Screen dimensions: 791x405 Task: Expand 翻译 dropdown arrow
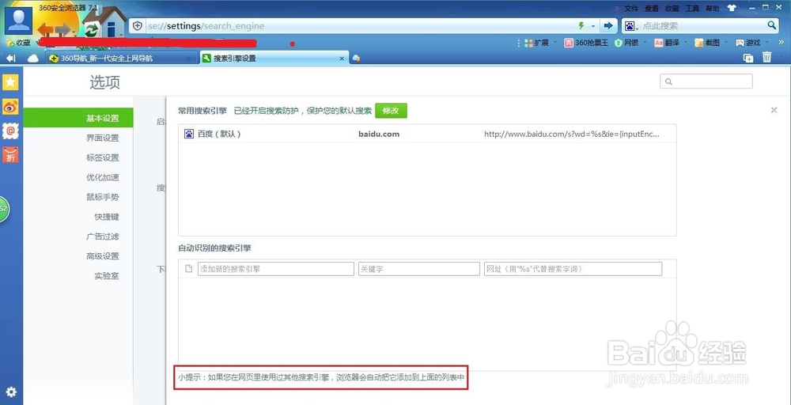[687, 43]
